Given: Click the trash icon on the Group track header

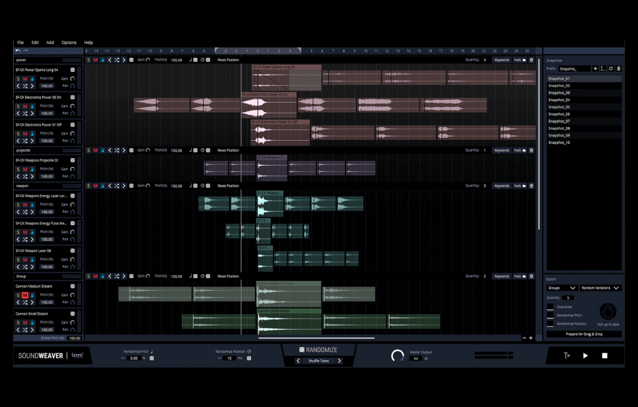Looking at the screenshot, I should [x=531, y=276].
